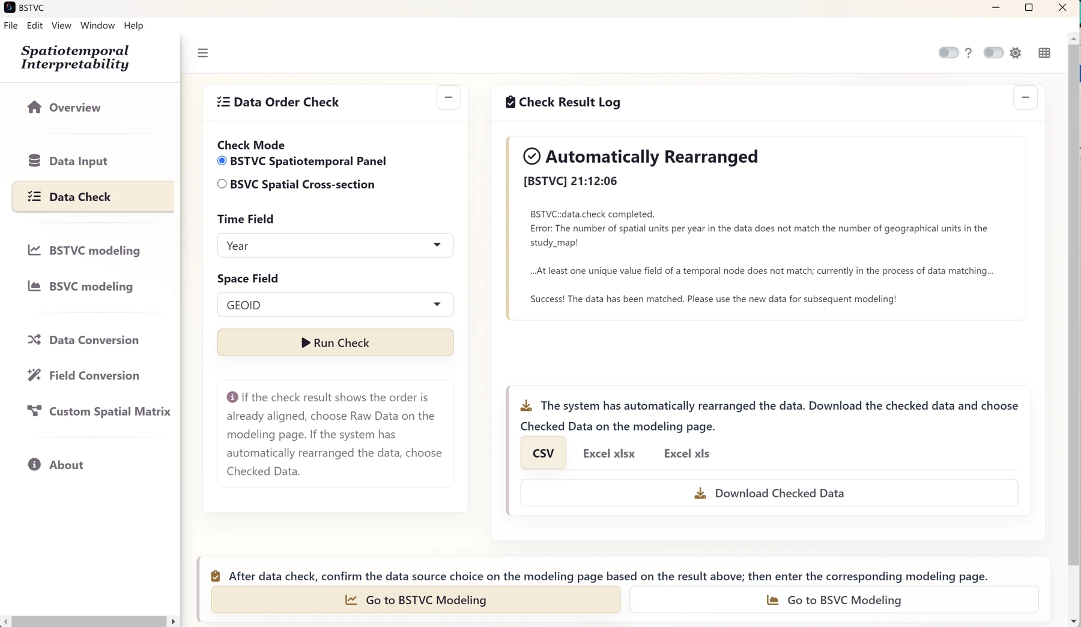Click the "Automatically Rearranged" heading text

click(652, 156)
